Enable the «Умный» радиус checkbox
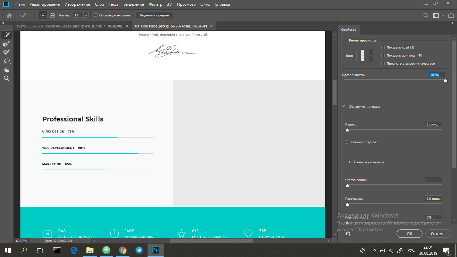 point(347,142)
